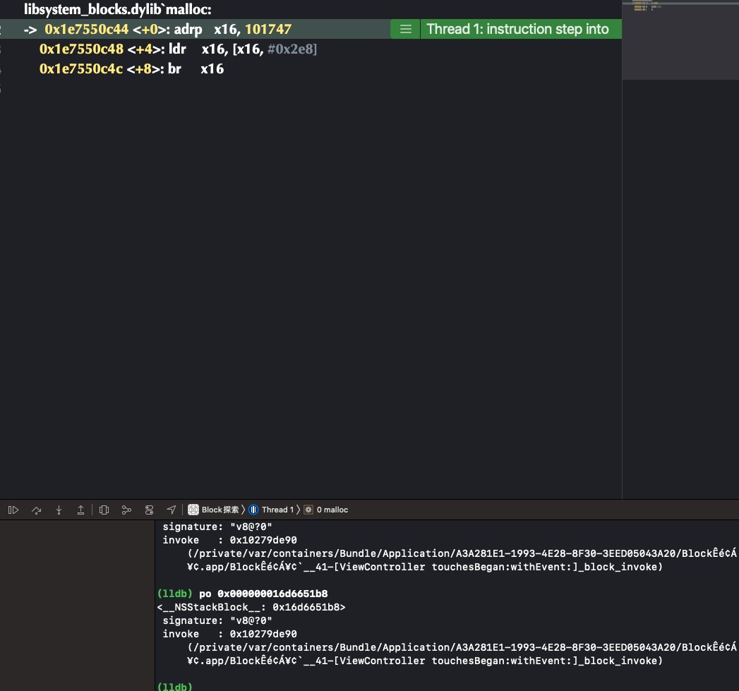This screenshot has width=739, height=691.
Task: Open the Environment Overrides control
Action: point(149,510)
